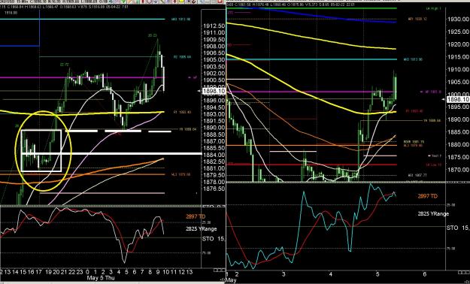Click the YR 1889.64 label on right chart

click(x=432, y=121)
